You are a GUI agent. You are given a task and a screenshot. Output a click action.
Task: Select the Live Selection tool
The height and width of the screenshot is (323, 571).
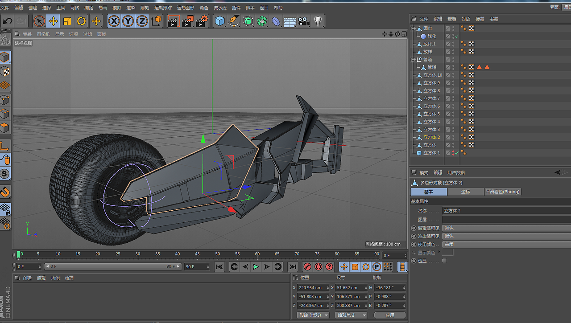pyautogui.click(x=40, y=21)
